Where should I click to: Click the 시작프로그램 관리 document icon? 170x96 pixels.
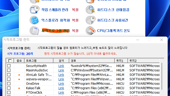[34, 31]
